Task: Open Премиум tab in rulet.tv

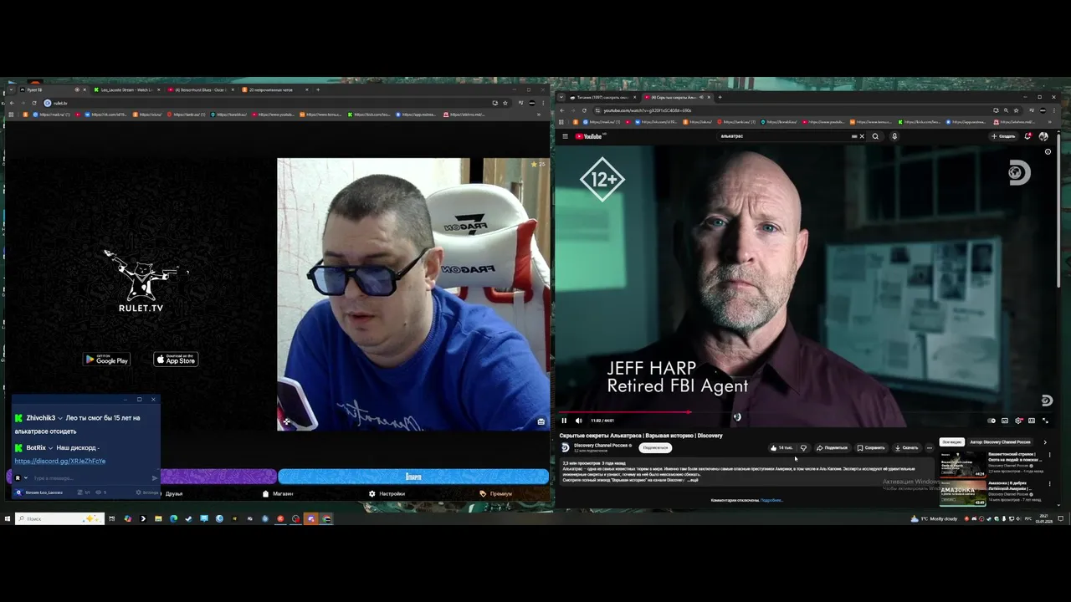Action: (495, 493)
